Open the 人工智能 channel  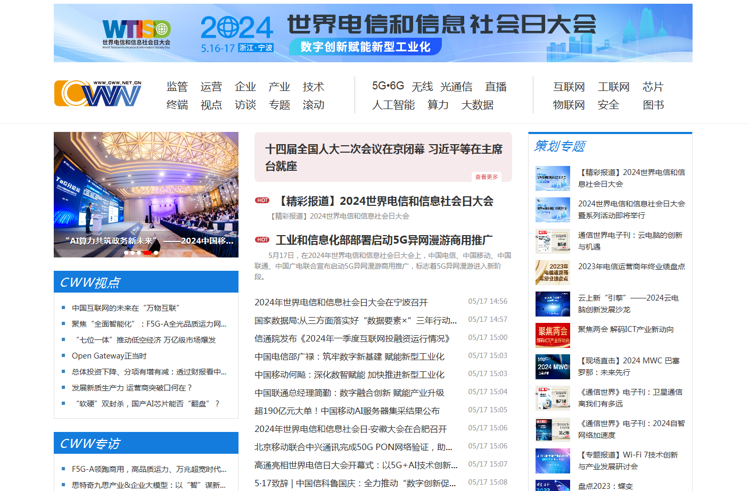393,105
